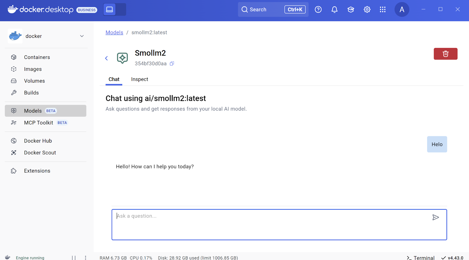Click the 'Hello! How can I help you today?' reply

tap(155, 167)
